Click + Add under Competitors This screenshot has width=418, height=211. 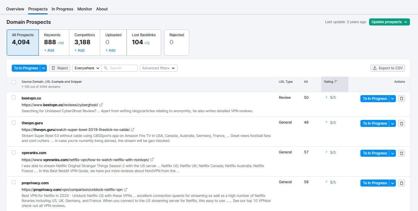point(79,50)
